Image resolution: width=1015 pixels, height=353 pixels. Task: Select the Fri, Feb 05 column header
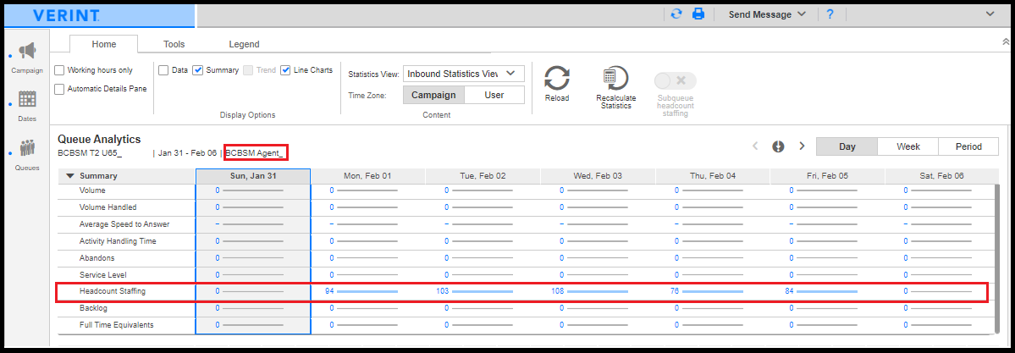click(827, 176)
